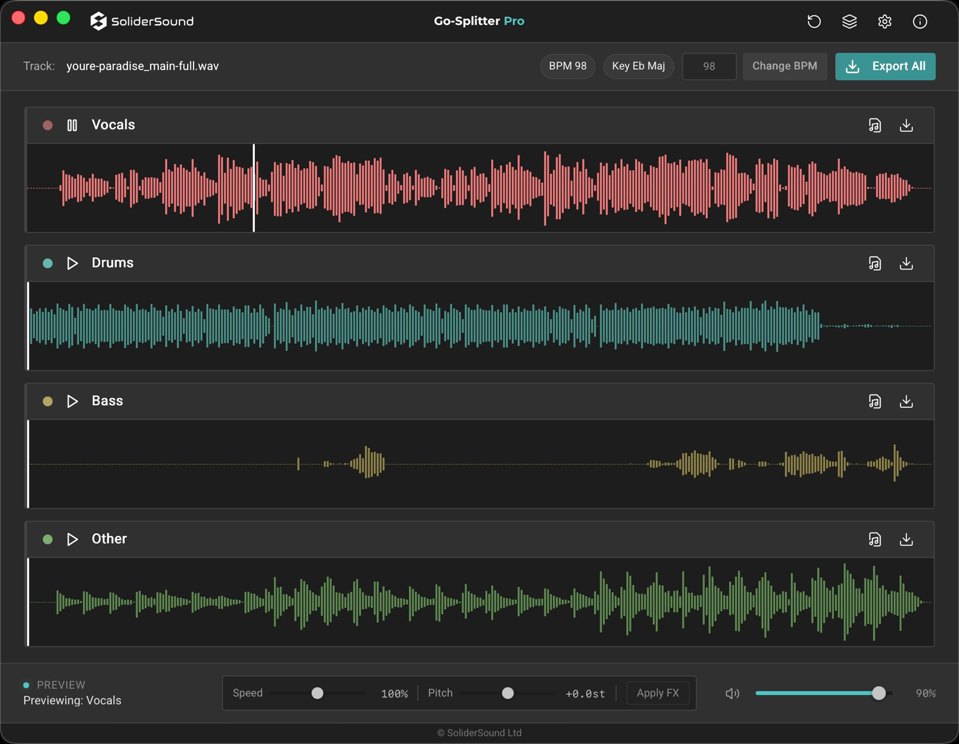Mute volume via the speaker icon
959x744 pixels.
coord(732,693)
